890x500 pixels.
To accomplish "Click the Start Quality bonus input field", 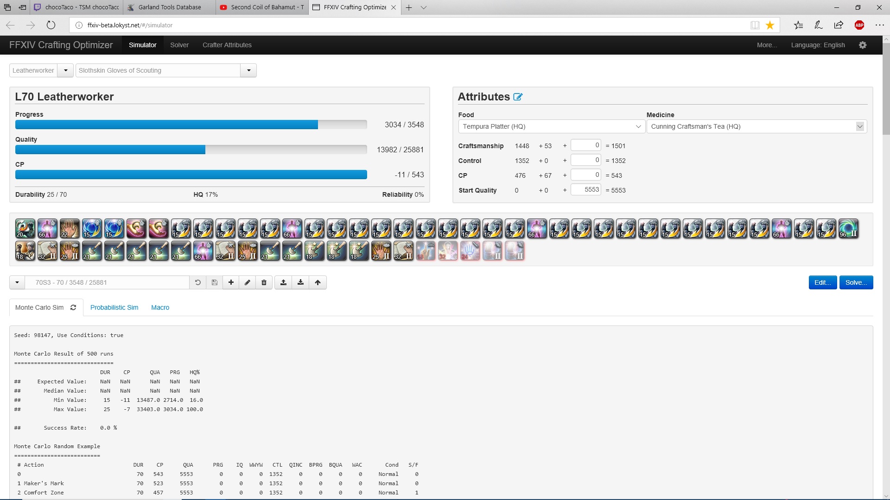I will [x=585, y=190].
